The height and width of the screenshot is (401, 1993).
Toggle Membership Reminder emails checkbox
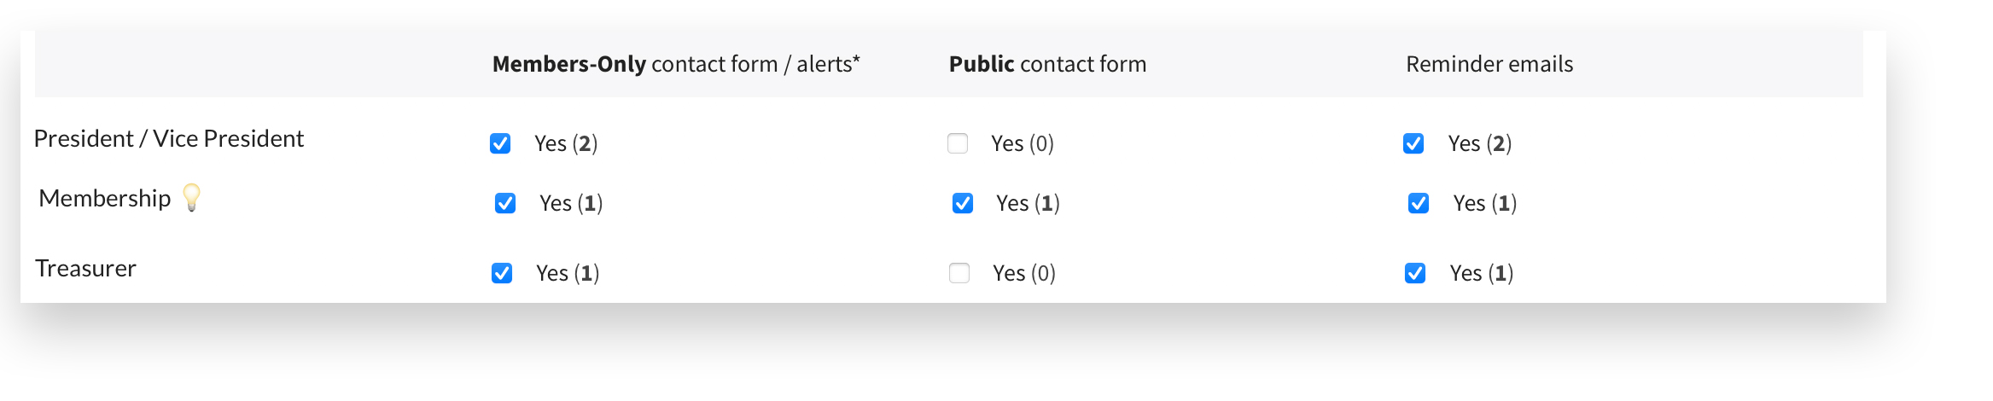[1419, 203]
